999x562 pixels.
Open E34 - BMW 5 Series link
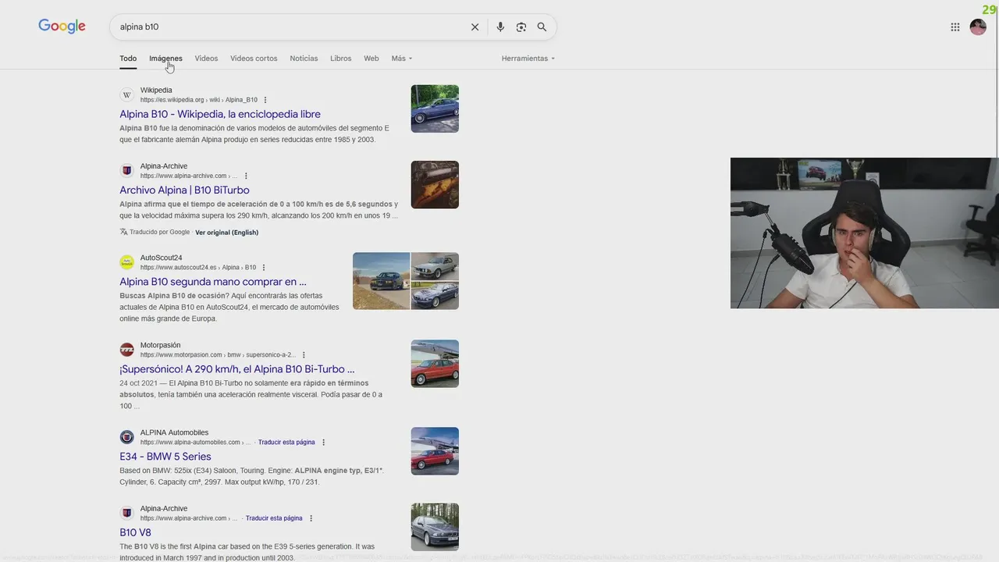click(165, 457)
